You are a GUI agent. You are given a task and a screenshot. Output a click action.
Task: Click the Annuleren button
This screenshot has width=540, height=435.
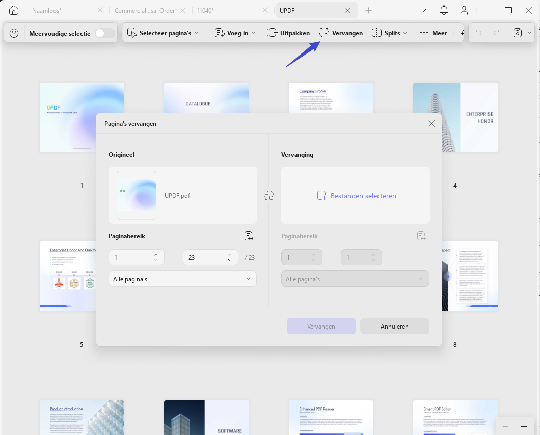click(395, 326)
